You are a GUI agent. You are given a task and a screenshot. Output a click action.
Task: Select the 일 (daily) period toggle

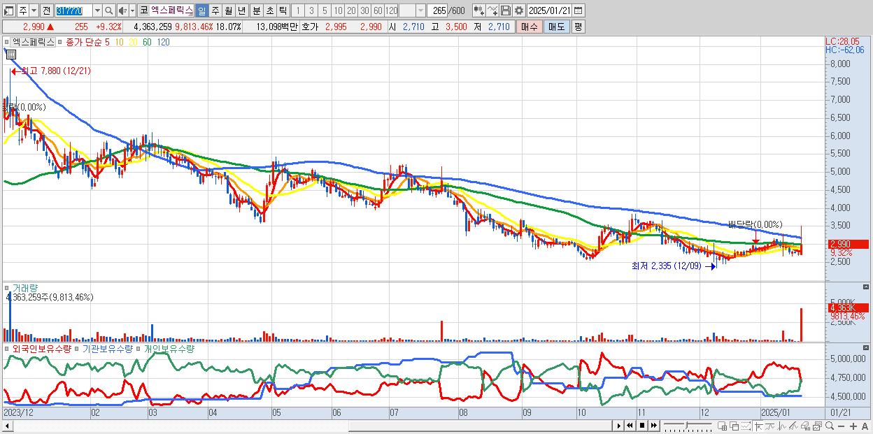tap(201, 10)
